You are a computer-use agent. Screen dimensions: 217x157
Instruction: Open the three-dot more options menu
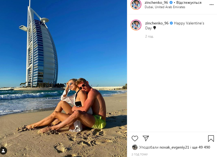(212, 5)
